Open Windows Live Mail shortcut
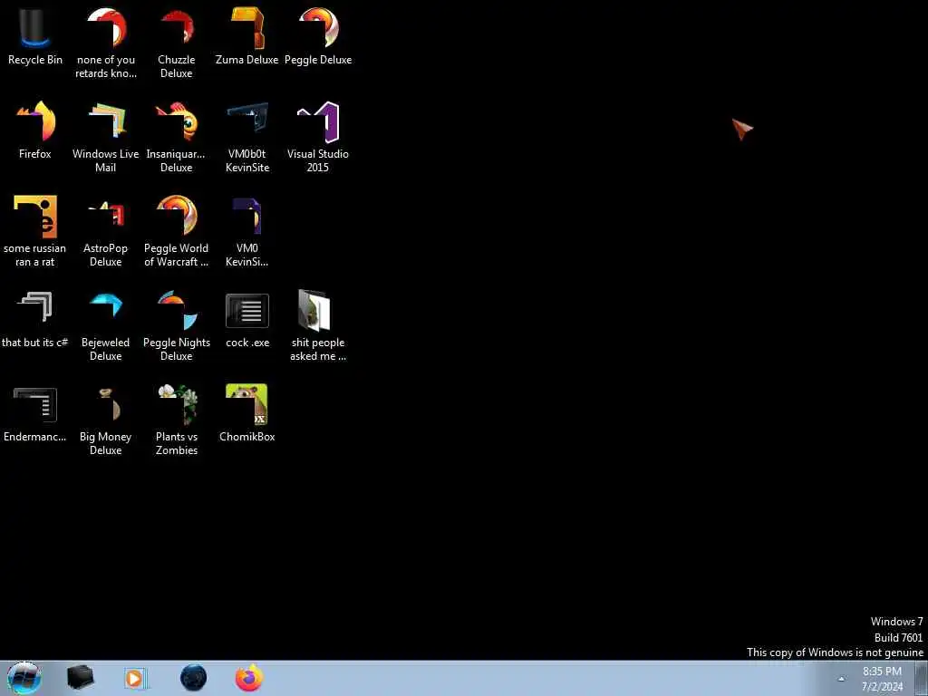The height and width of the screenshot is (696, 928). [x=105, y=138]
